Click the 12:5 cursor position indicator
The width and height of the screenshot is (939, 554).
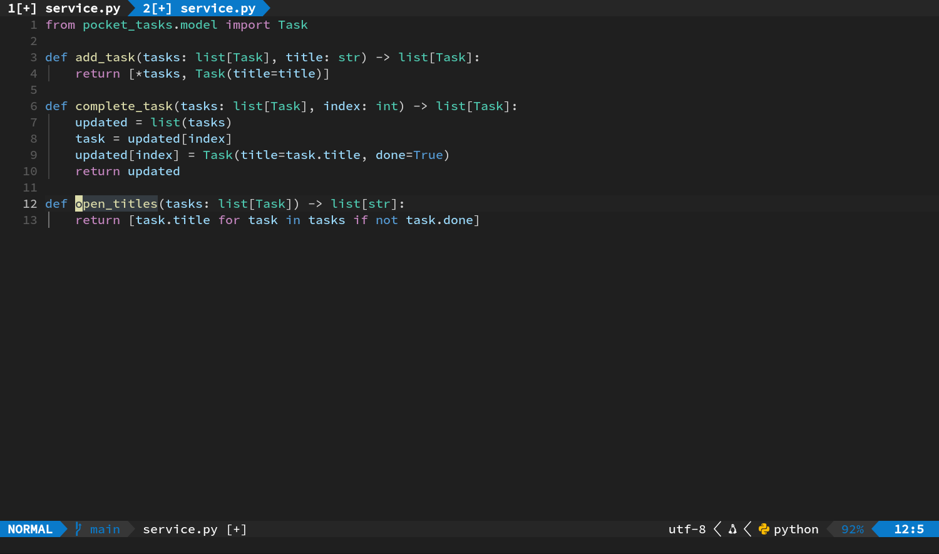909,529
